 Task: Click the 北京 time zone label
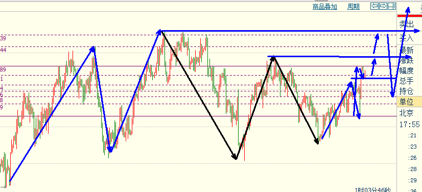[x=406, y=113]
